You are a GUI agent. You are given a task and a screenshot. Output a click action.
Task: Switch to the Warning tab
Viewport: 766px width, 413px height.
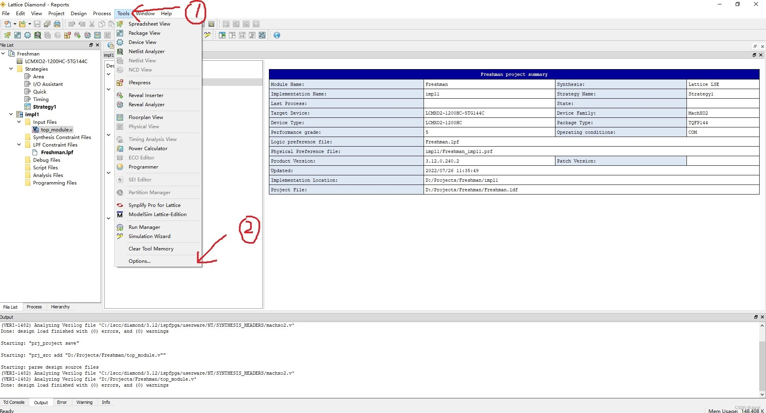pos(84,402)
